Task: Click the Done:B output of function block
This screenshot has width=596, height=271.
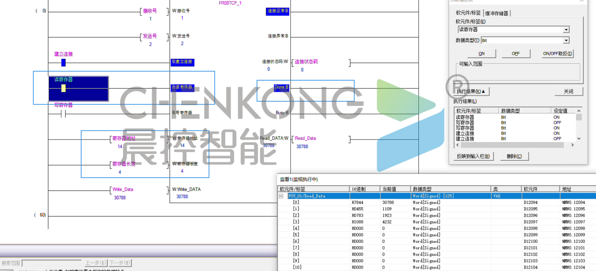Action: click(x=281, y=88)
